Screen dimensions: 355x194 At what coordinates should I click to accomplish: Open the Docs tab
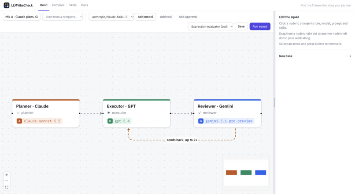click(x=85, y=5)
